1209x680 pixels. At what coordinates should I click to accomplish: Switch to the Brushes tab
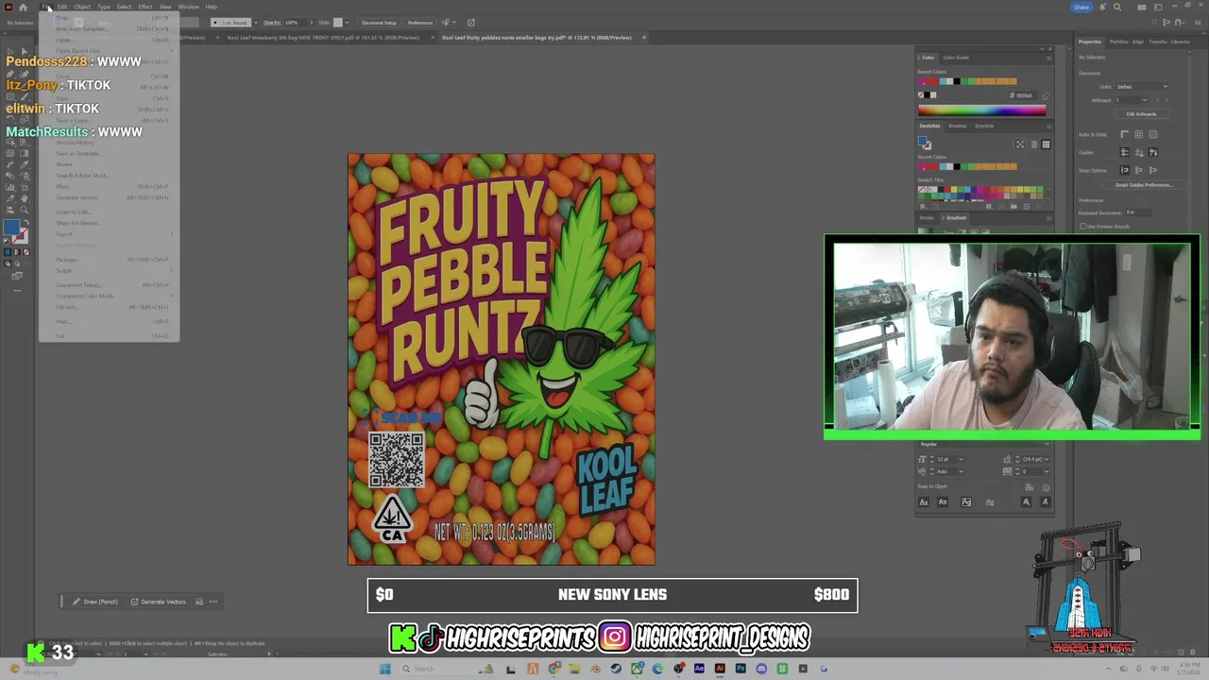[958, 126]
